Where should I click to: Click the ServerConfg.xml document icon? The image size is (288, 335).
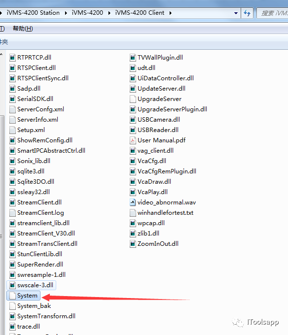click(13, 109)
